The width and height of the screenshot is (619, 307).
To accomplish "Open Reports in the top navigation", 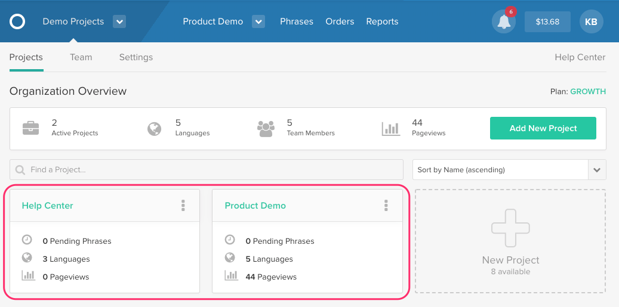I will [x=382, y=21].
